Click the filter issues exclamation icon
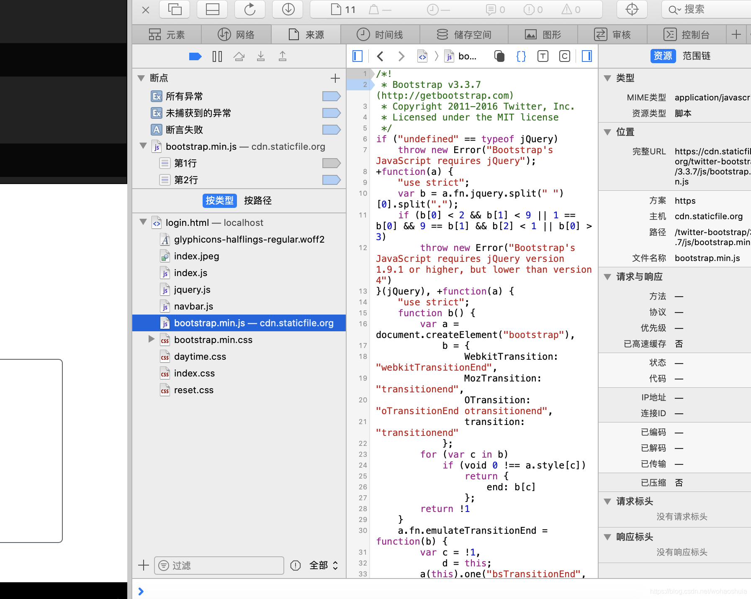The image size is (751, 599). click(296, 566)
